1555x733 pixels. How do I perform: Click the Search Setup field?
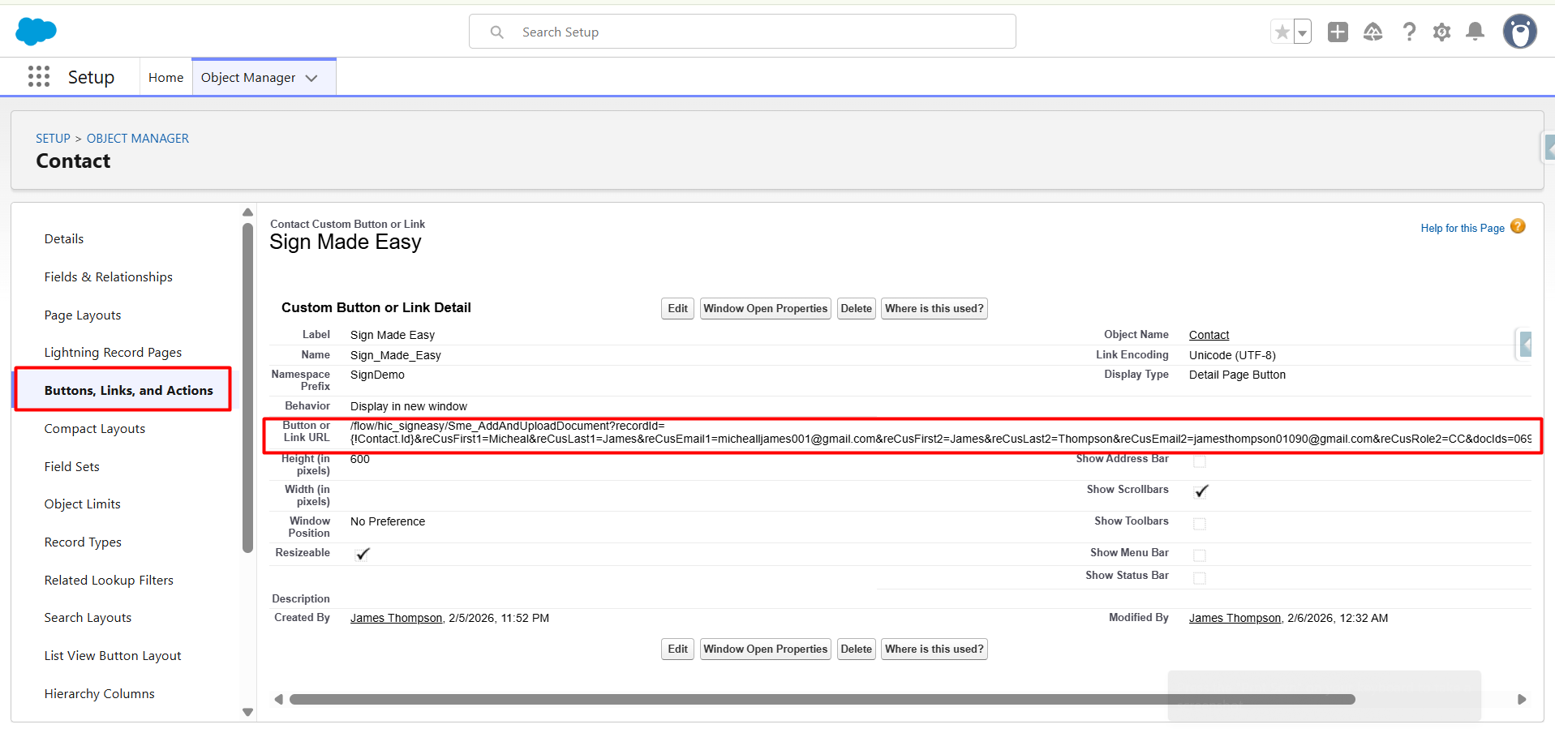click(742, 32)
